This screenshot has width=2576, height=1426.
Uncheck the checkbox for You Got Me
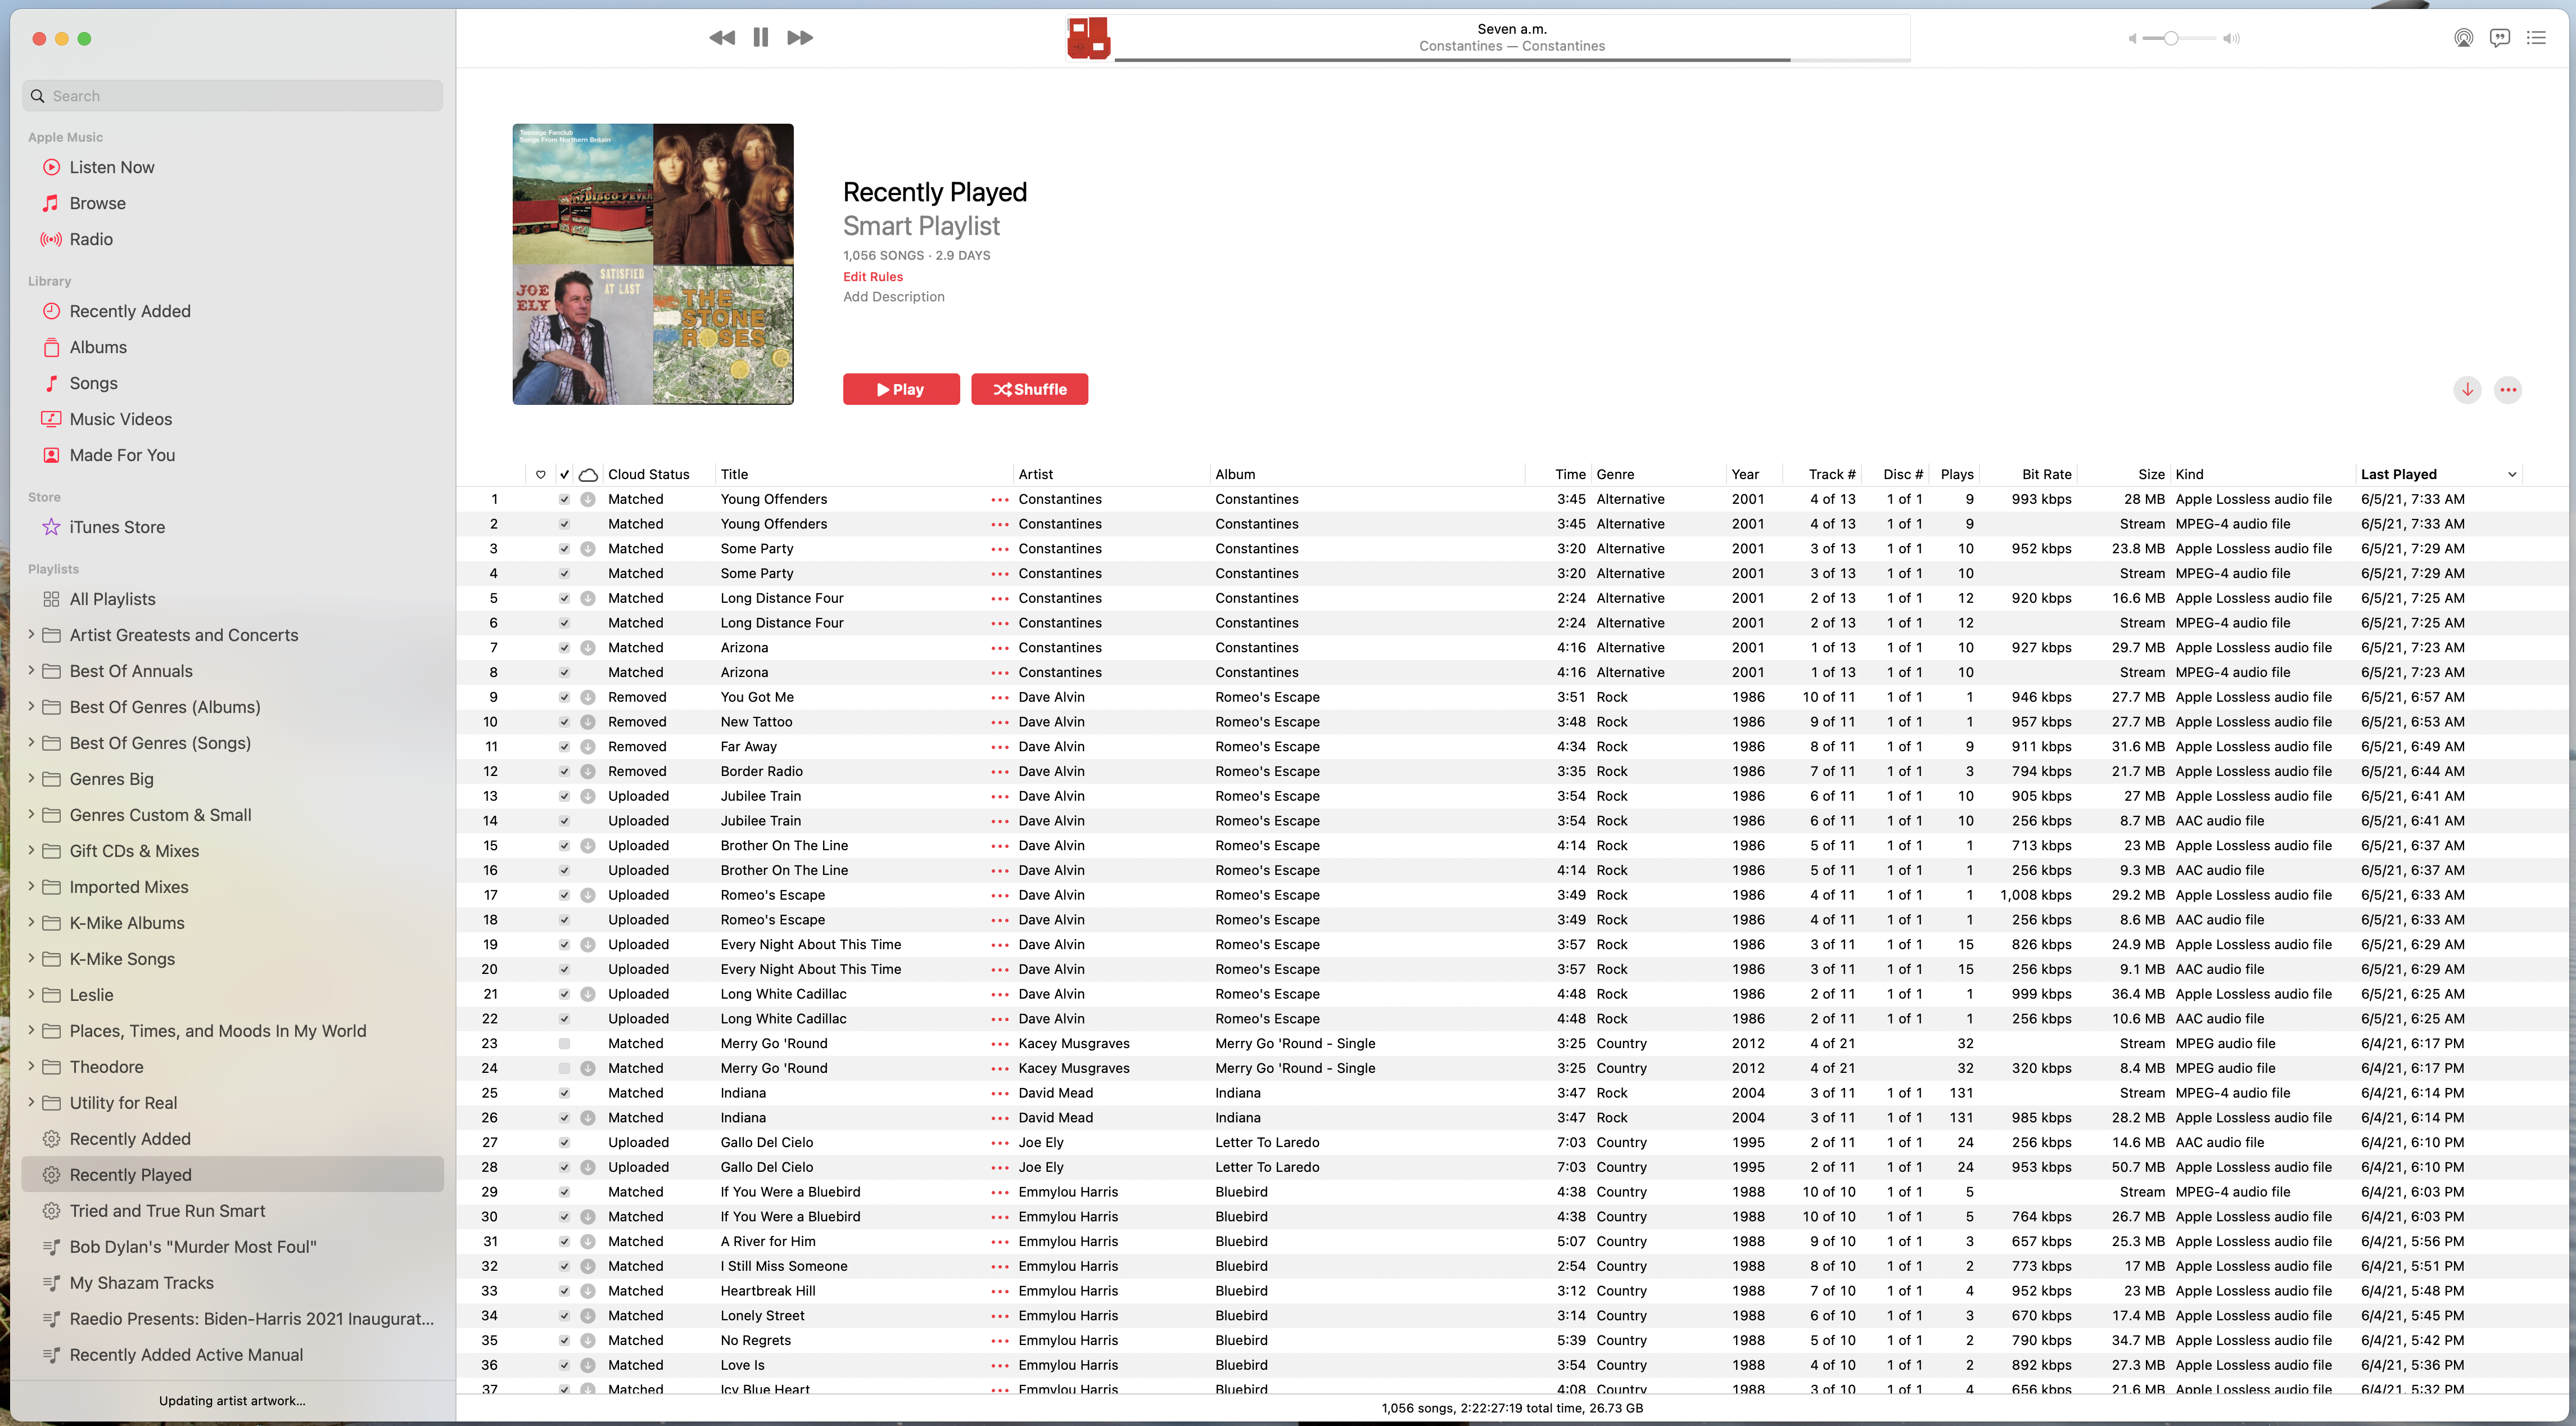click(x=564, y=697)
